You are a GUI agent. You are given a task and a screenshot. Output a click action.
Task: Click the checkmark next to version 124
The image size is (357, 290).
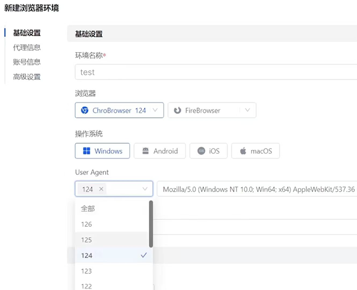[144, 255]
